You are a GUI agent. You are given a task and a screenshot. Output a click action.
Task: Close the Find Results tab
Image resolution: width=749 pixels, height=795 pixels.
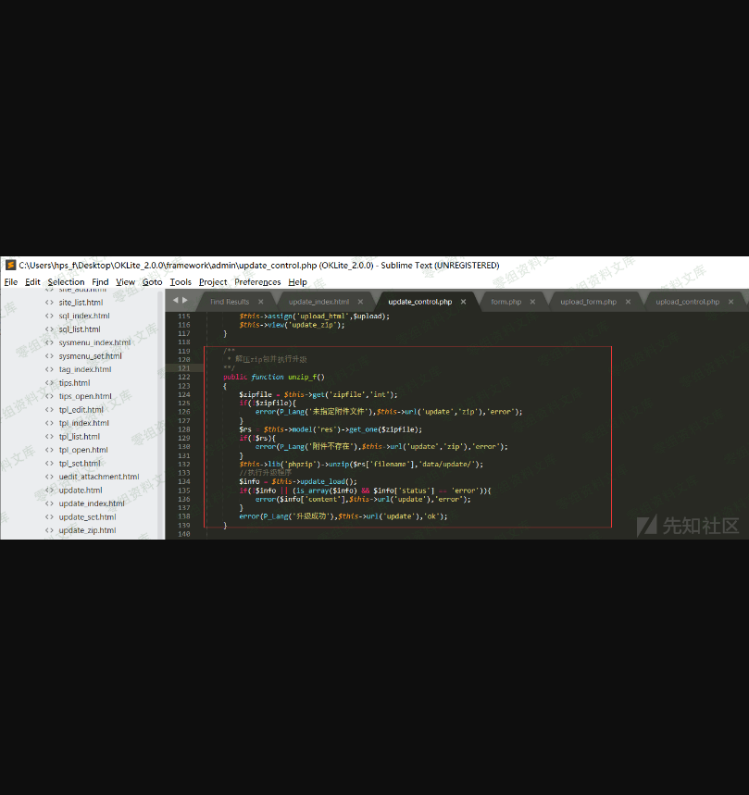coord(261,302)
